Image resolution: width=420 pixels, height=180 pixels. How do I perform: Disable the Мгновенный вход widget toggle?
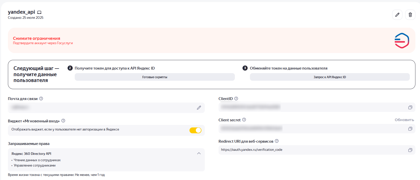coord(195,130)
